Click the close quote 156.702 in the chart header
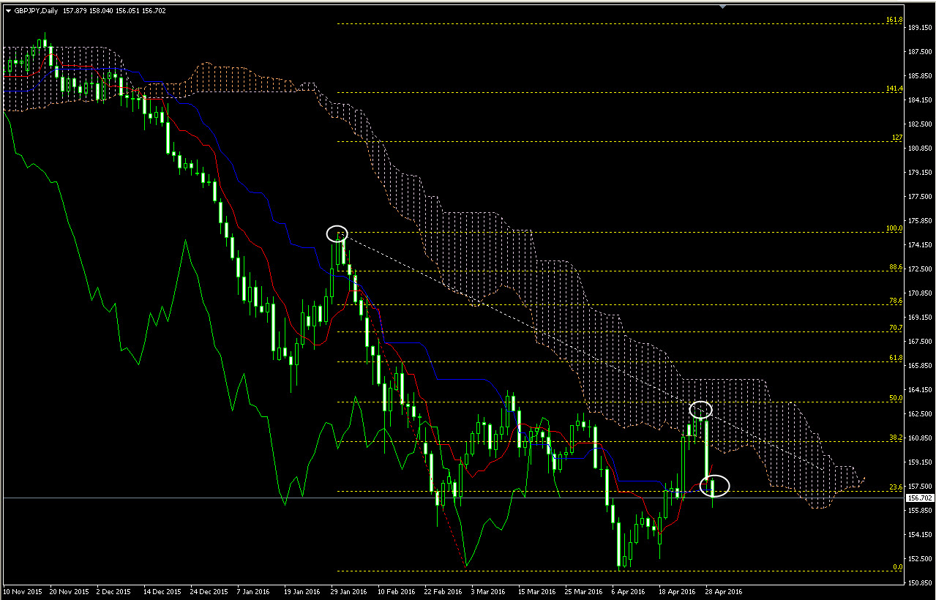 (153, 10)
